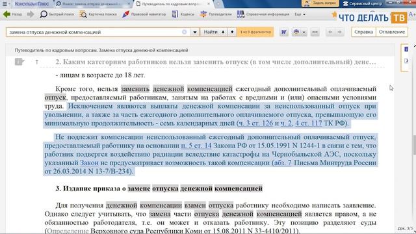Viewport: 416px width, 234px height.
Task: Expand the Еще dropdown menu
Action: tap(300, 14)
